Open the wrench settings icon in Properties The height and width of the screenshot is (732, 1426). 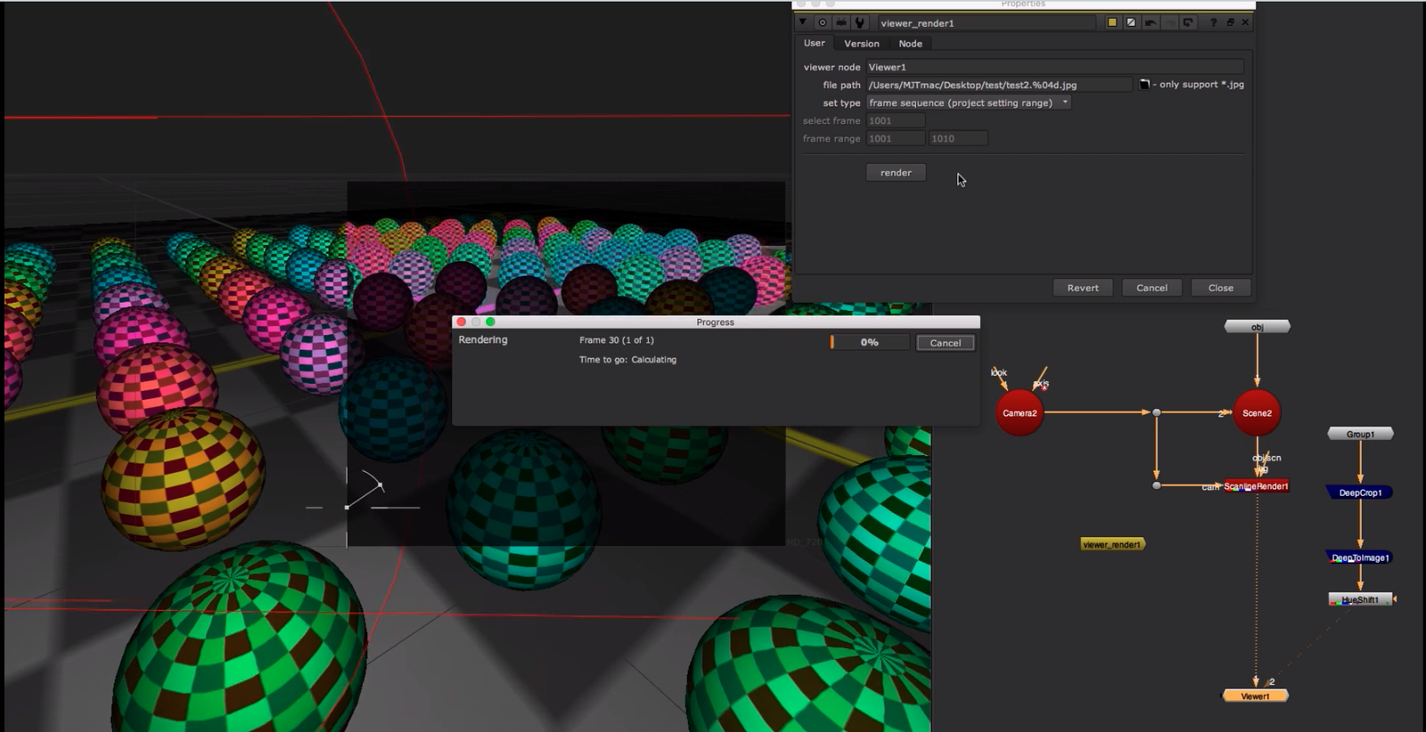pos(859,22)
